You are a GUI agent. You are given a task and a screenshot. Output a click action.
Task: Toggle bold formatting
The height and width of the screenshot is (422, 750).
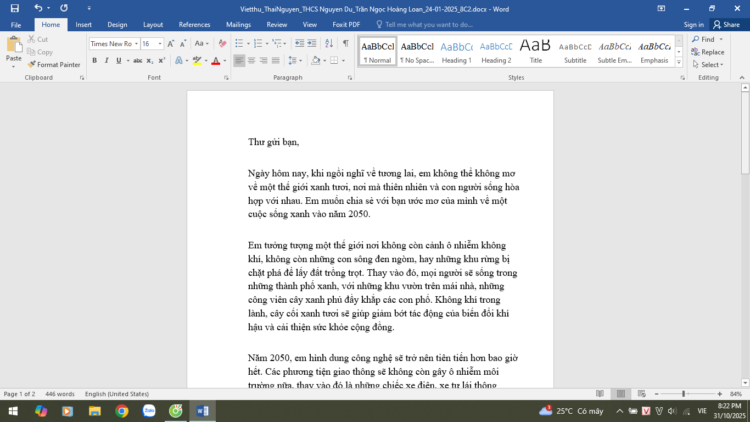(94, 60)
